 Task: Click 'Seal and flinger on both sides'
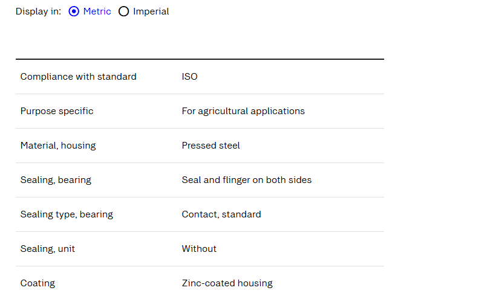247,180
